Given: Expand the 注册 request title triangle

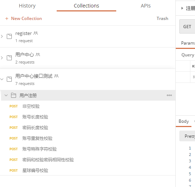Looking at the screenshot, I should pos(182,8).
